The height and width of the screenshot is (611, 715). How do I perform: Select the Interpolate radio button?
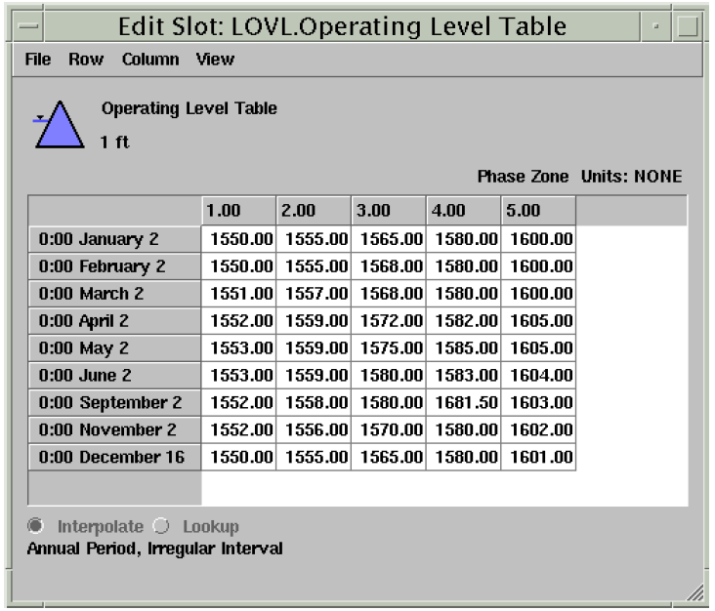(36, 527)
